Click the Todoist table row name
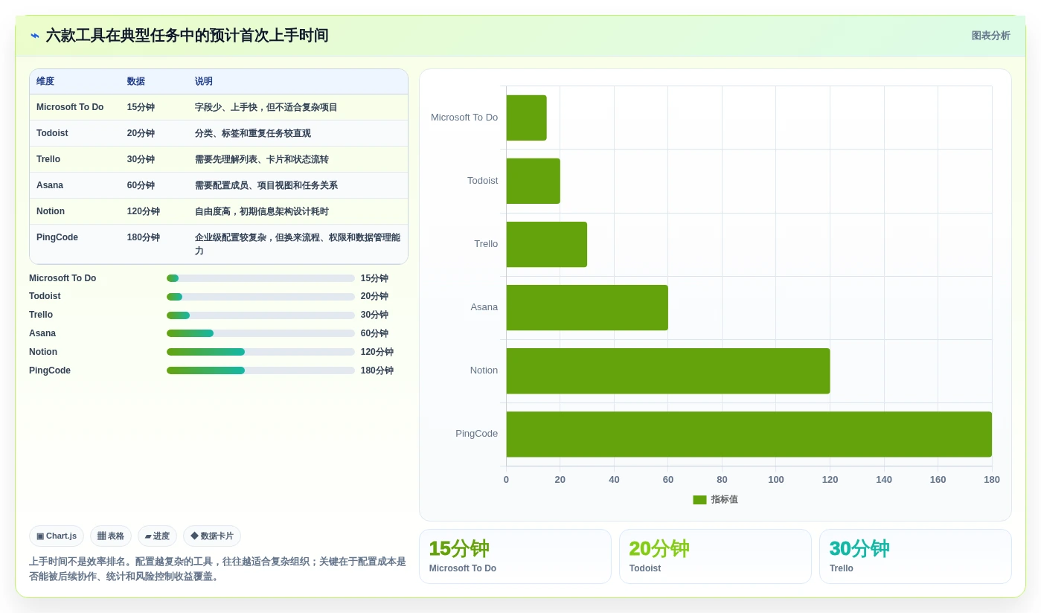Image resolution: width=1041 pixels, height=613 pixels. (x=52, y=133)
